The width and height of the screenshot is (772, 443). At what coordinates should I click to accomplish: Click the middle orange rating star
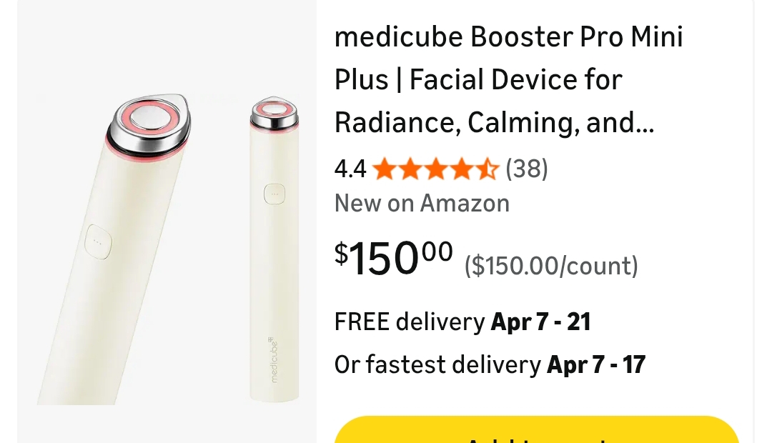435,169
